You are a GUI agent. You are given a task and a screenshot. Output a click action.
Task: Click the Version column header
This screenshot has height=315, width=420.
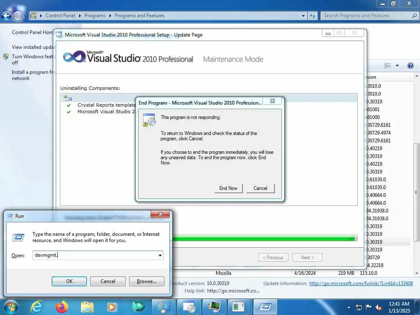[388, 77]
